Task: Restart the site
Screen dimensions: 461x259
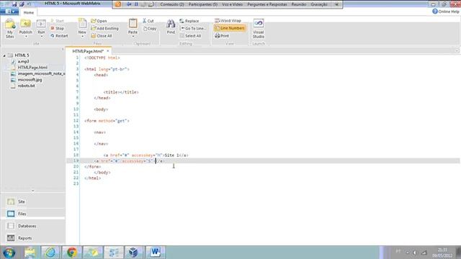Action: point(59,35)
